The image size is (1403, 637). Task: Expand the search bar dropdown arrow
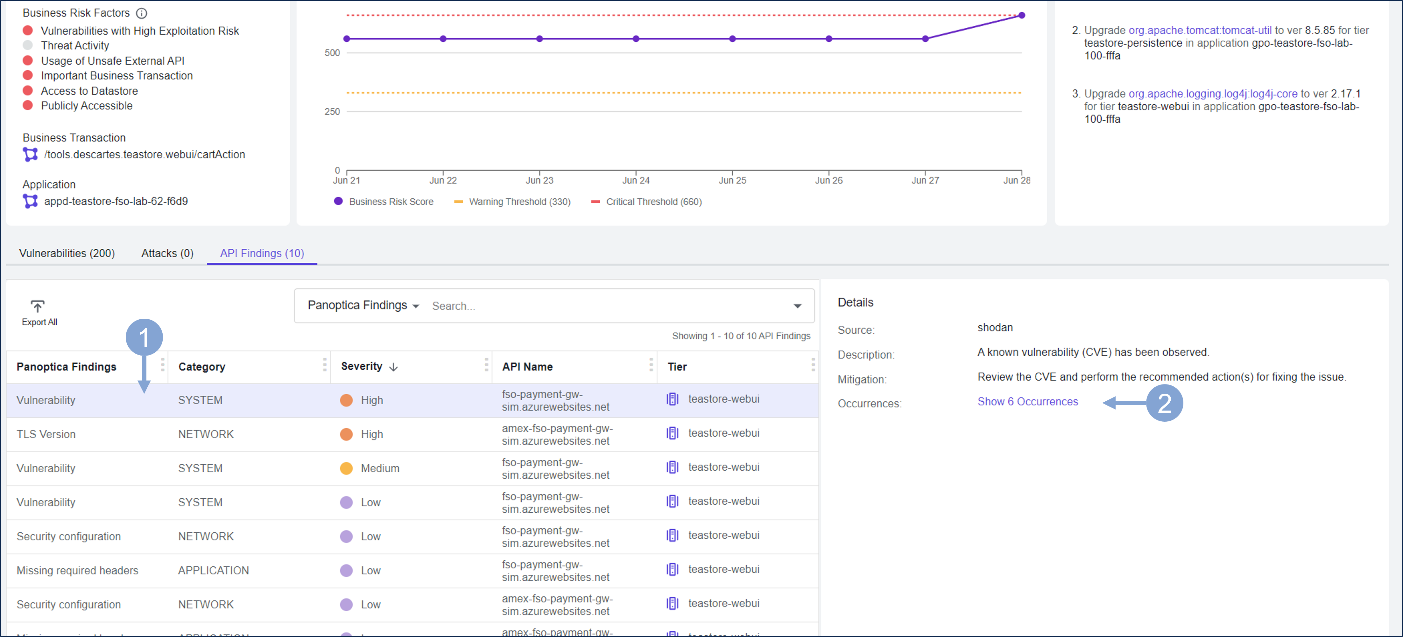click(797, 306)
